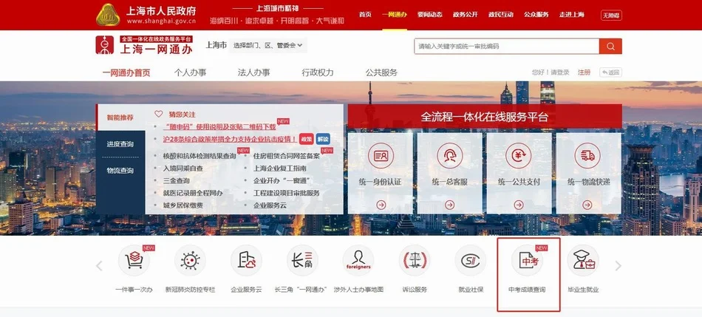The height and width of the screenshot is (317, 702).
Task: Open the 核酸和抗体检测结果查询 link
Action: click(x=200, y=156)
